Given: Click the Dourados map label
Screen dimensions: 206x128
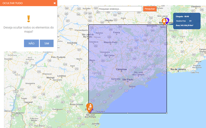Looking at the screenshot, I should (8, 59).
